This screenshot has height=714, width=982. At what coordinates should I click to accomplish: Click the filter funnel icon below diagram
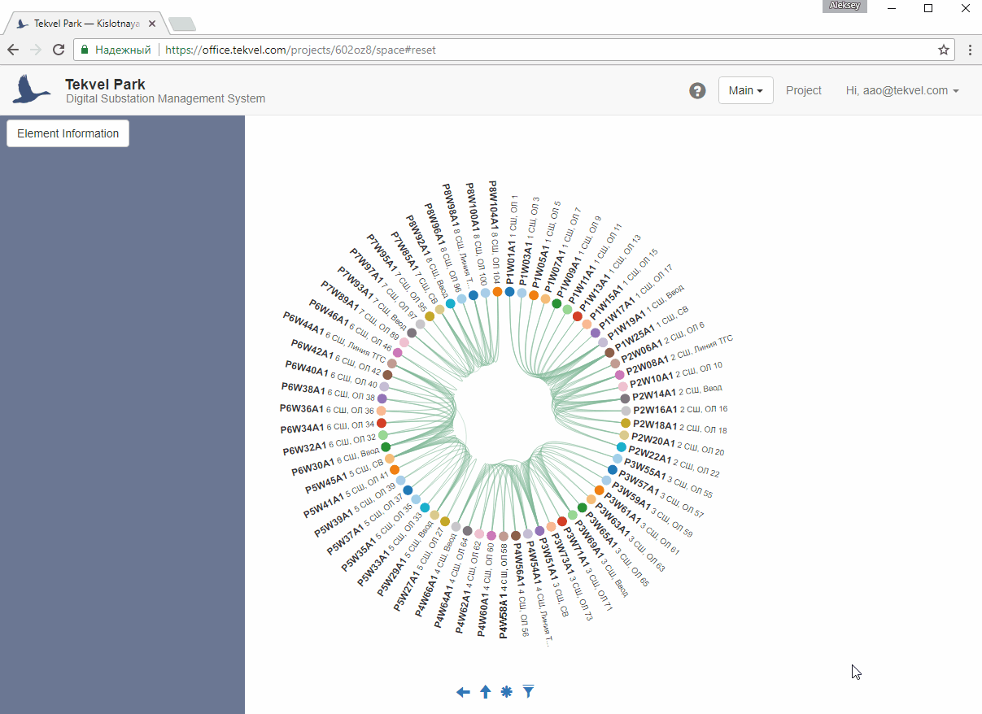click(x=529, y=691)
